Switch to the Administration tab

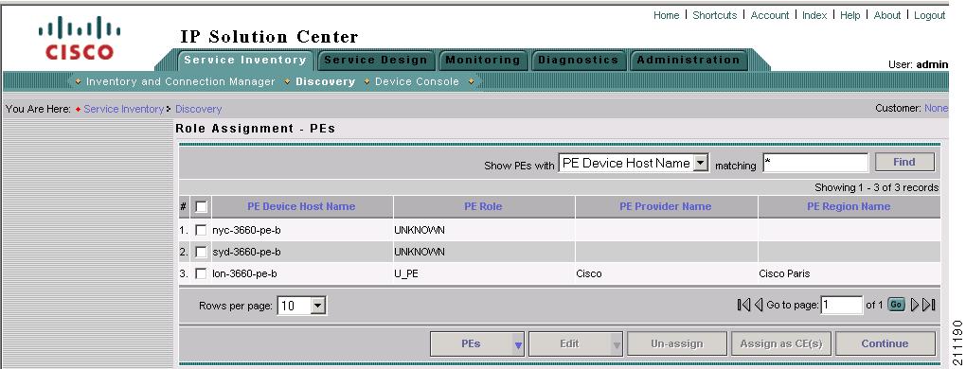[689, 61]
